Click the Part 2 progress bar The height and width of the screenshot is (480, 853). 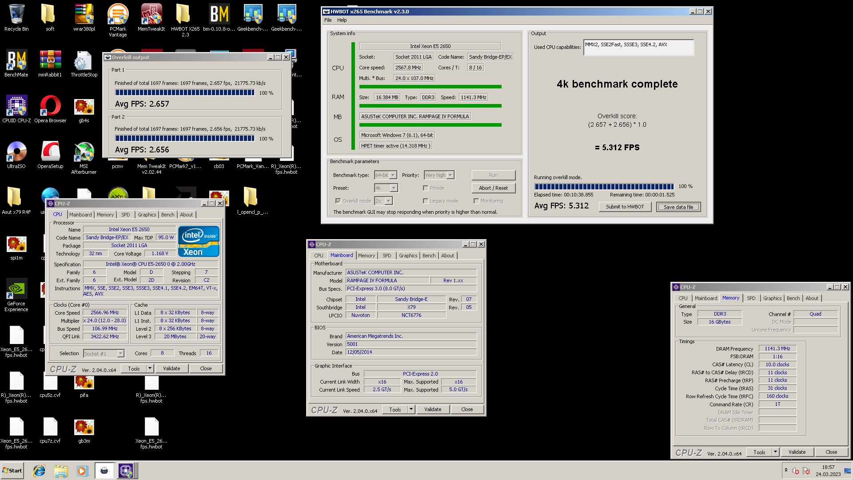[x=185, y=139]
